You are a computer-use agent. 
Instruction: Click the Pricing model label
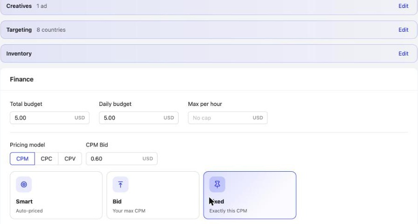coord(28,145)
